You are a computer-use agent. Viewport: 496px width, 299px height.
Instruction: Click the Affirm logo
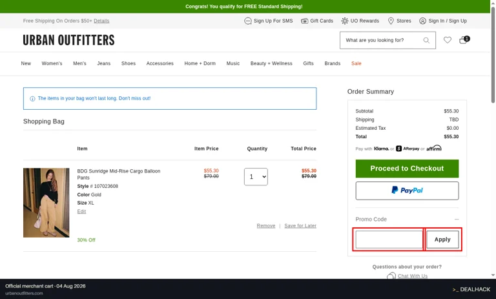pyautogui.click(x=434, y=148)
